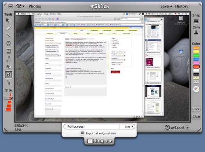Screen dimensions: 205x152
Task: Click the pink Skitch.com thumbnail in the captured sidebar
Action: point(149,61)
